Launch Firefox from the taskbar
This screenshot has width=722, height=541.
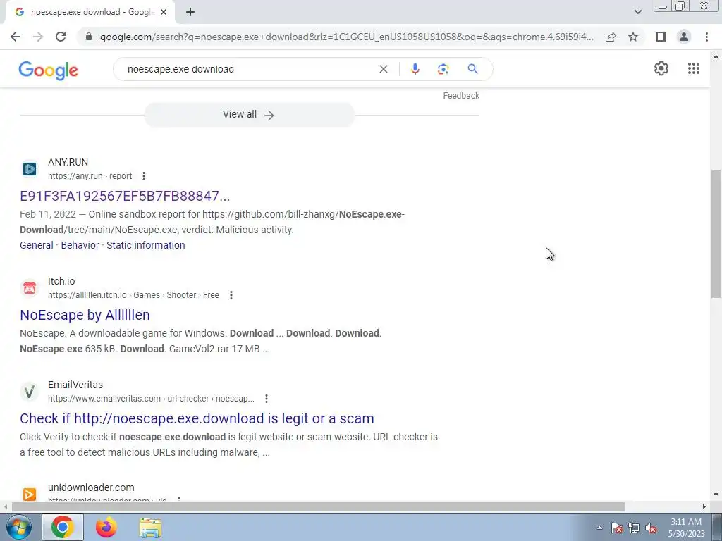coord(106,527)
